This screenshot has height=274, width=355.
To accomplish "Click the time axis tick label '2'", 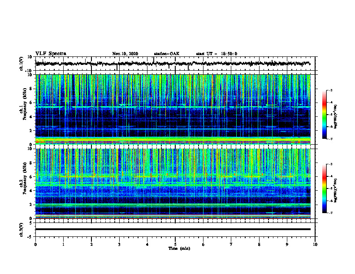I will pos(91,244).
